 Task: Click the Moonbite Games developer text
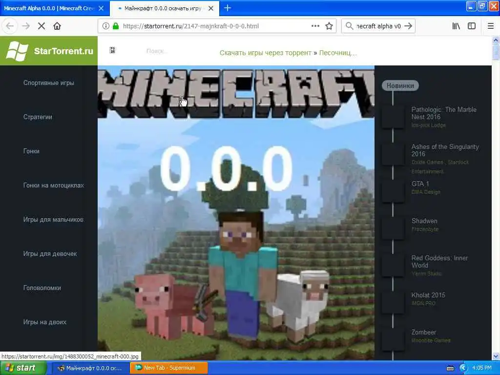431,340
